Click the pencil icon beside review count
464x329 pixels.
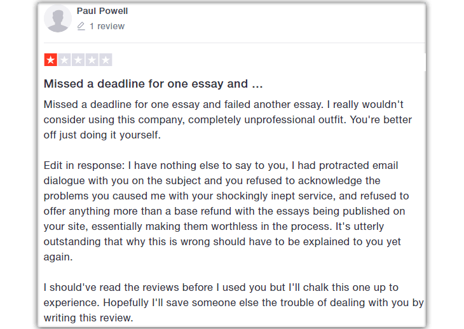81,26
